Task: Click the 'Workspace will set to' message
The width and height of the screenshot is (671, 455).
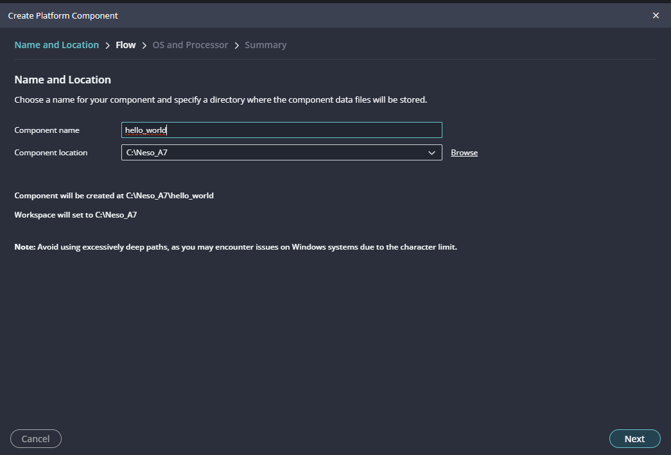Action: tap(75, 215)
